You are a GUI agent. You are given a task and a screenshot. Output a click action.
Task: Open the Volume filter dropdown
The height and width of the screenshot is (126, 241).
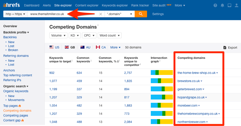(x=58, y=36)
